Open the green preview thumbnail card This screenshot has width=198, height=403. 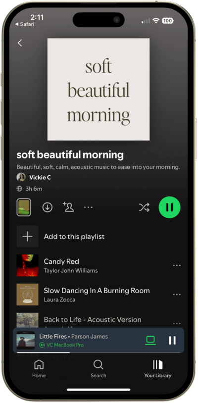tap(24, 207)
